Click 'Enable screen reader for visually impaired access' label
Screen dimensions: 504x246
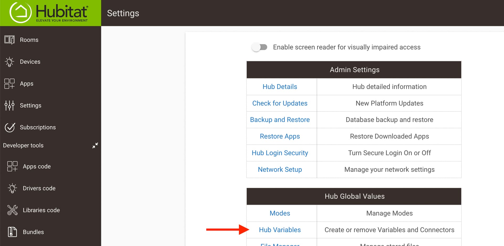coord(347,47)
